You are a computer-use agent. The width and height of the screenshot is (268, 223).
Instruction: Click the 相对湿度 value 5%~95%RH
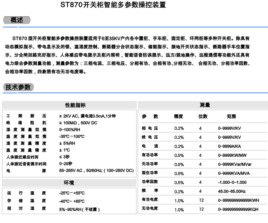(x=79, y=209)
